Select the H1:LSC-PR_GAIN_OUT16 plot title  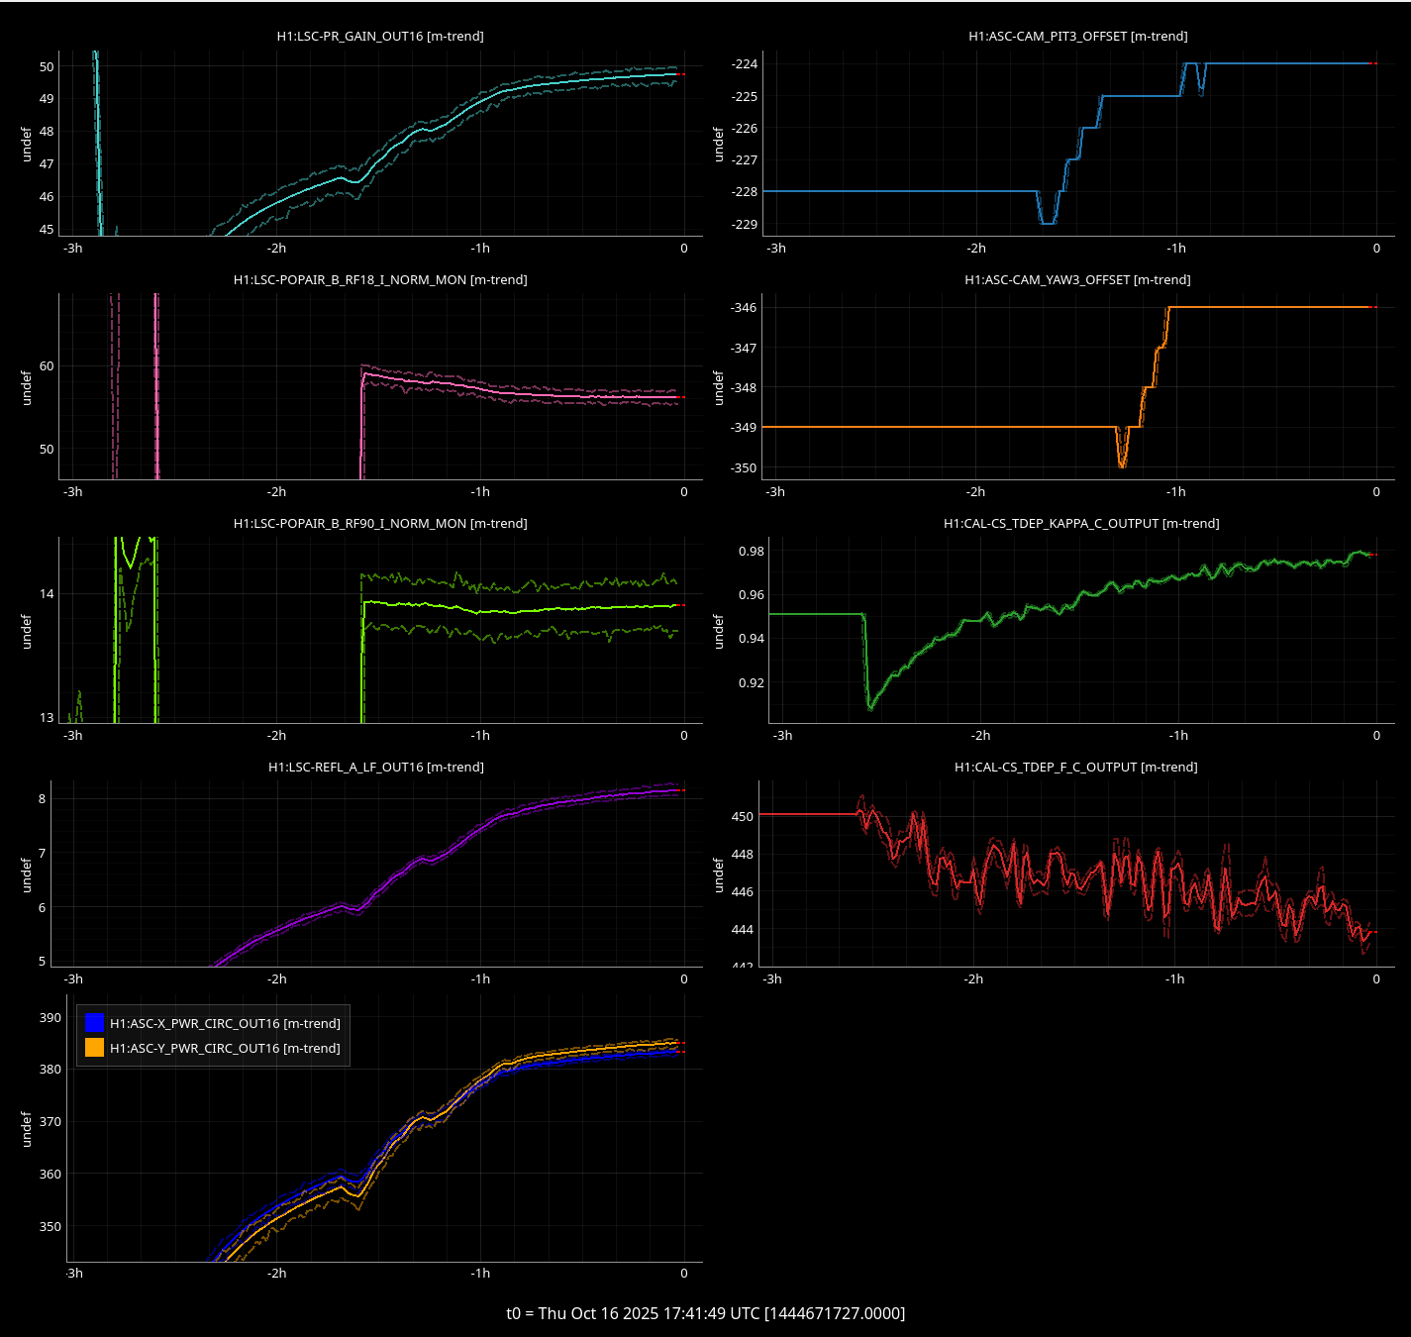click(380, 36)
